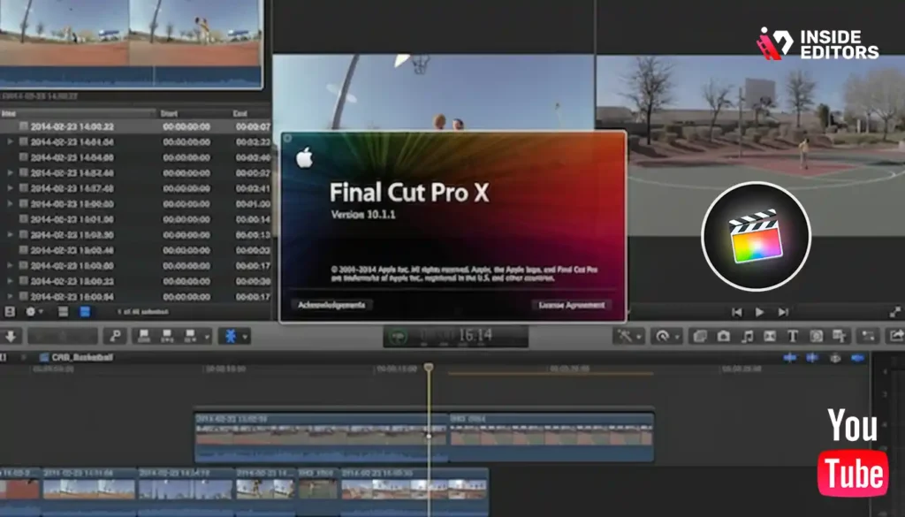
Task: Toggle the Inspector sliders icon
Action: coord(868,336)
